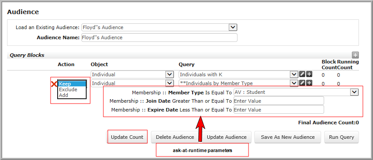This screenshot has height=160, width=373.
Task: Edit the Individuals by Member Type query
Action: tap(302, 83)
